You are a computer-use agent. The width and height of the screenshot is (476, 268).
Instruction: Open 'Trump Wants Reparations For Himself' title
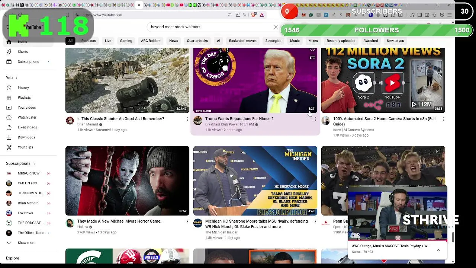click(239, 119)
